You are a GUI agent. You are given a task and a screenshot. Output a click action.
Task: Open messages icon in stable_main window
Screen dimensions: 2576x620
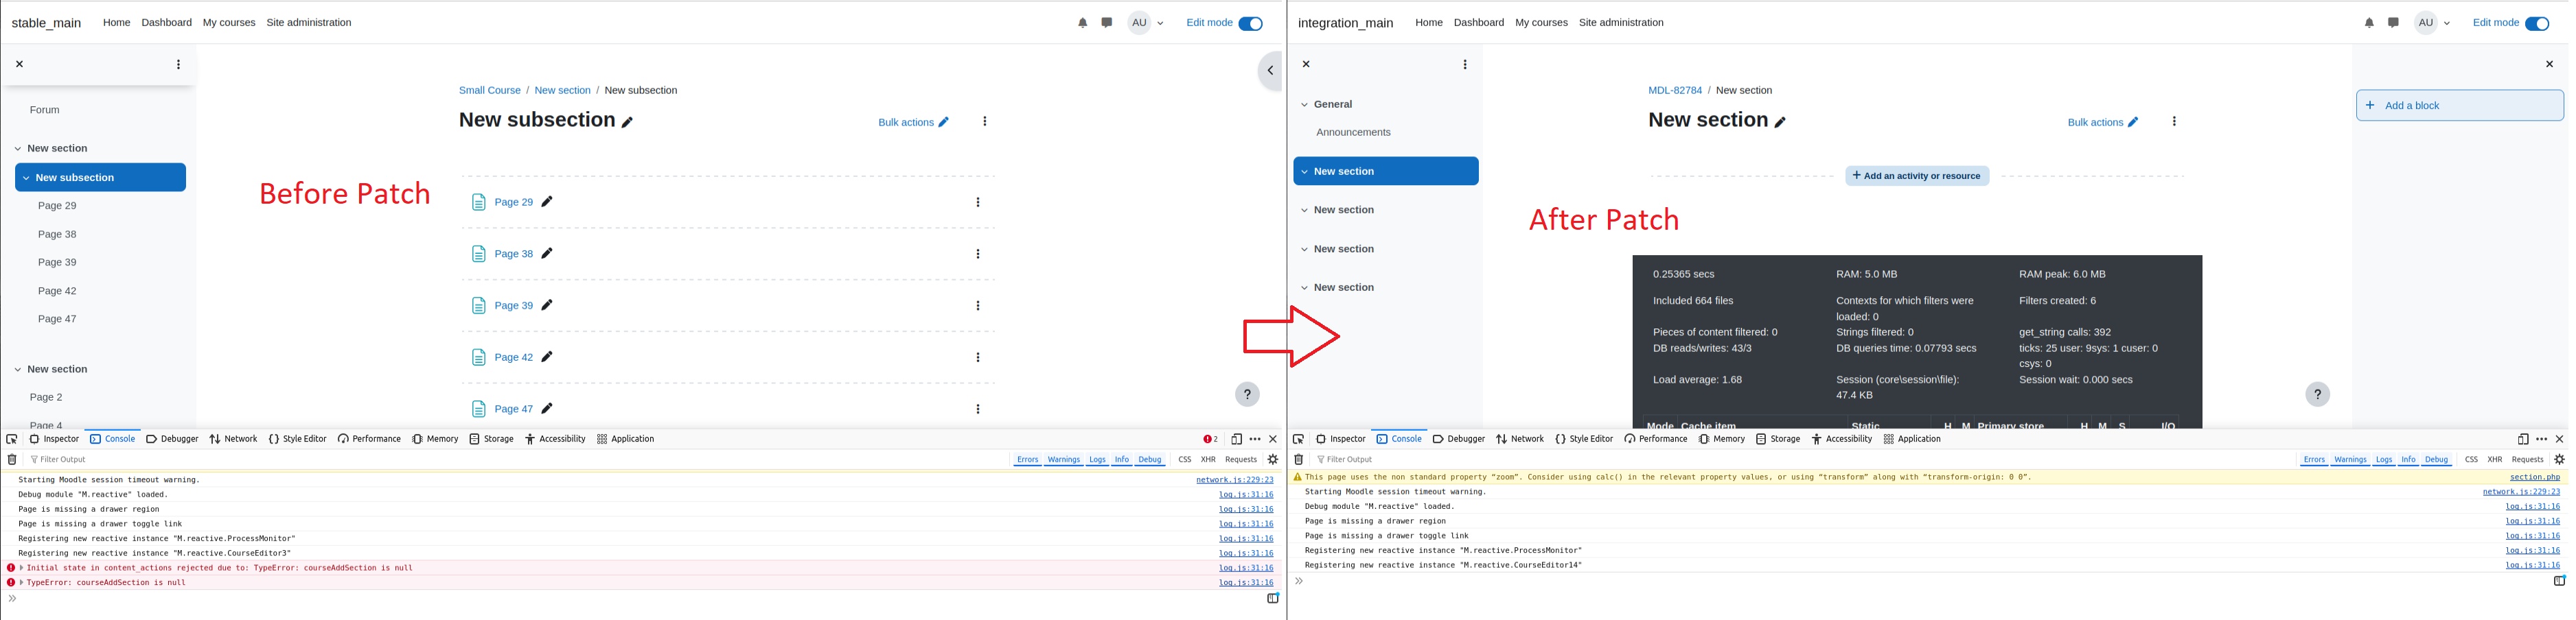point(1106,23)
